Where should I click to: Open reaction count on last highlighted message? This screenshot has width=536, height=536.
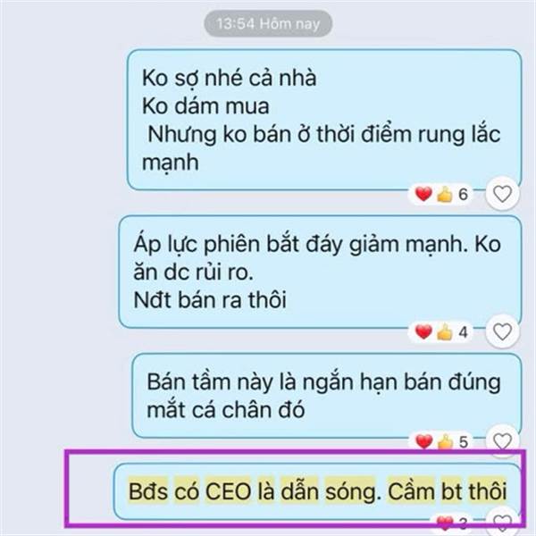coord(453,523)
